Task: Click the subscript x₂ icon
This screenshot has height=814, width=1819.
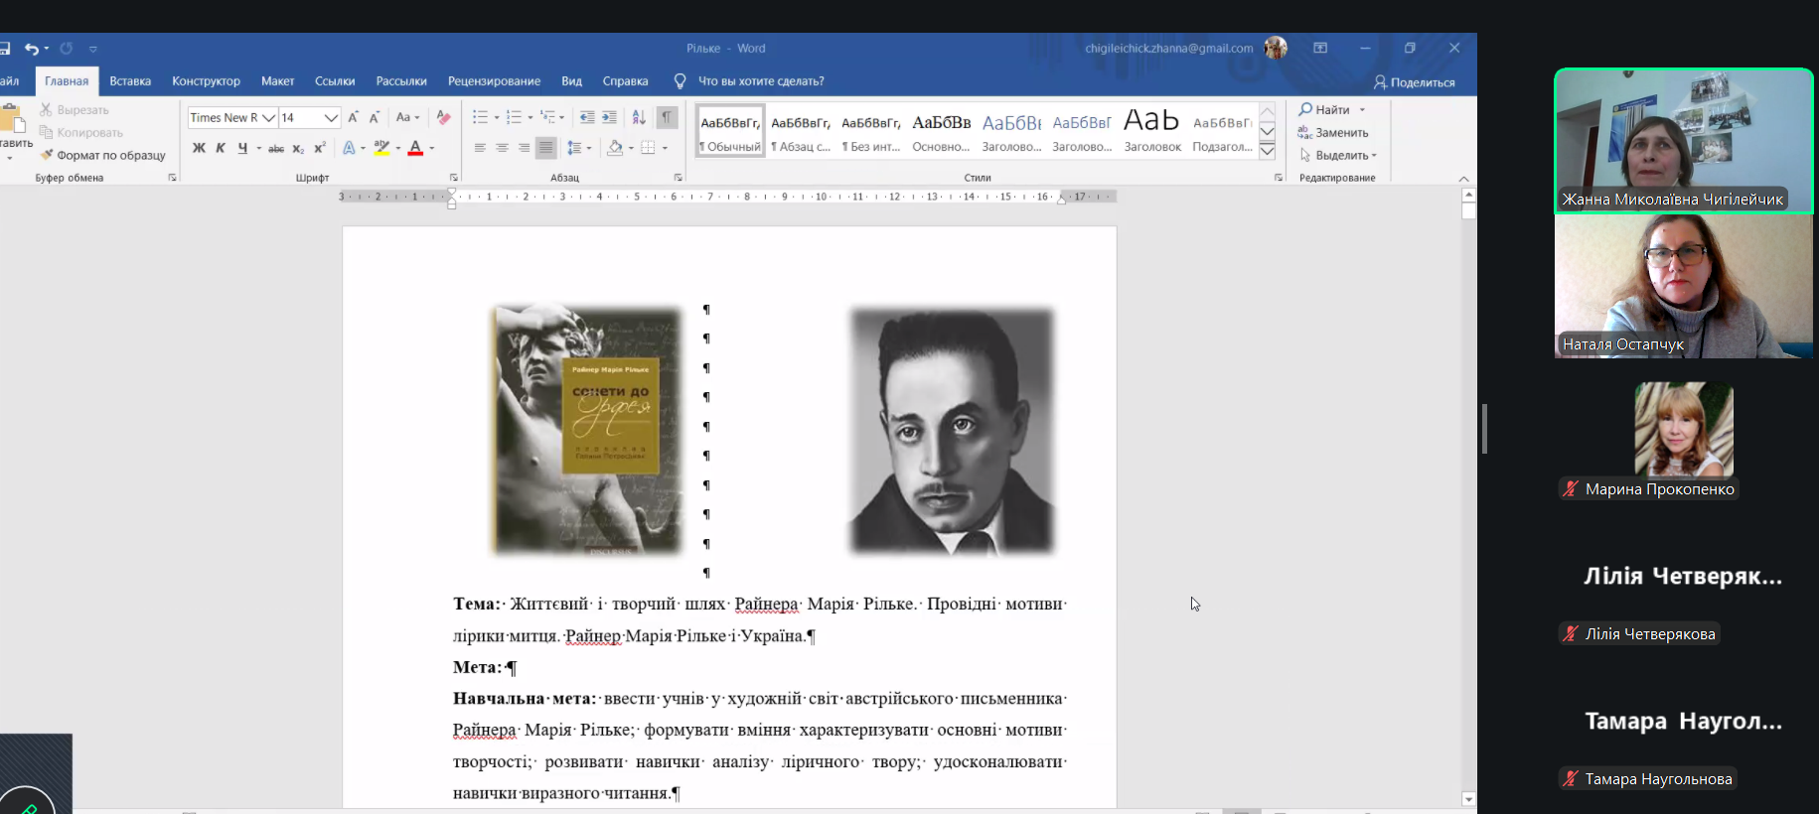Action: tap(298, 148)
